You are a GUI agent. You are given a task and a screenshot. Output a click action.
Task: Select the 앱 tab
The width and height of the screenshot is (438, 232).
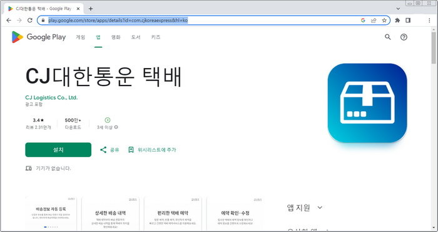[98, 37]
